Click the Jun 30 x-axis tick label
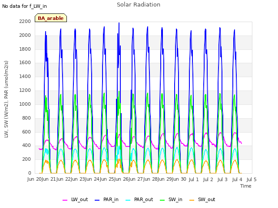 (x=179, y=179)
